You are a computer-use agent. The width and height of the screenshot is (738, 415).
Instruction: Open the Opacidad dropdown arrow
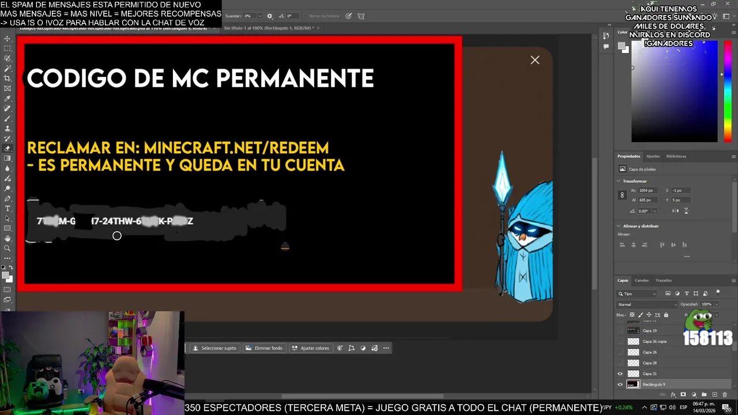716,304
